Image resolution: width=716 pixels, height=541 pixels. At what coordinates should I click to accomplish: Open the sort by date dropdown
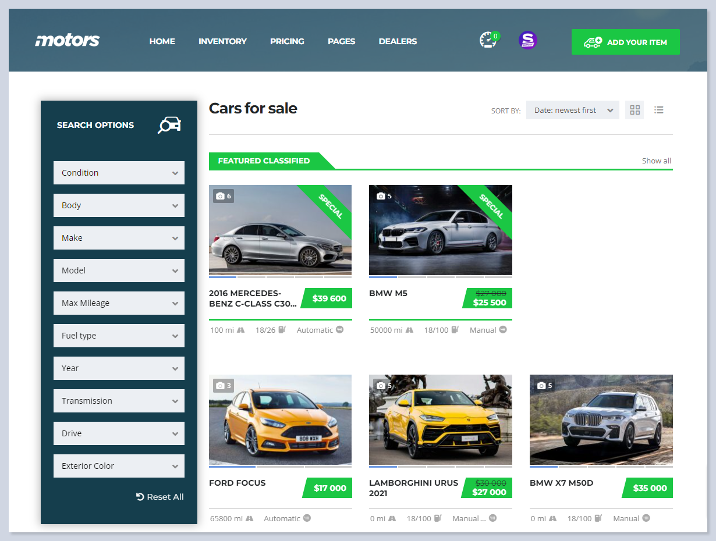click(x=572, y=110)
